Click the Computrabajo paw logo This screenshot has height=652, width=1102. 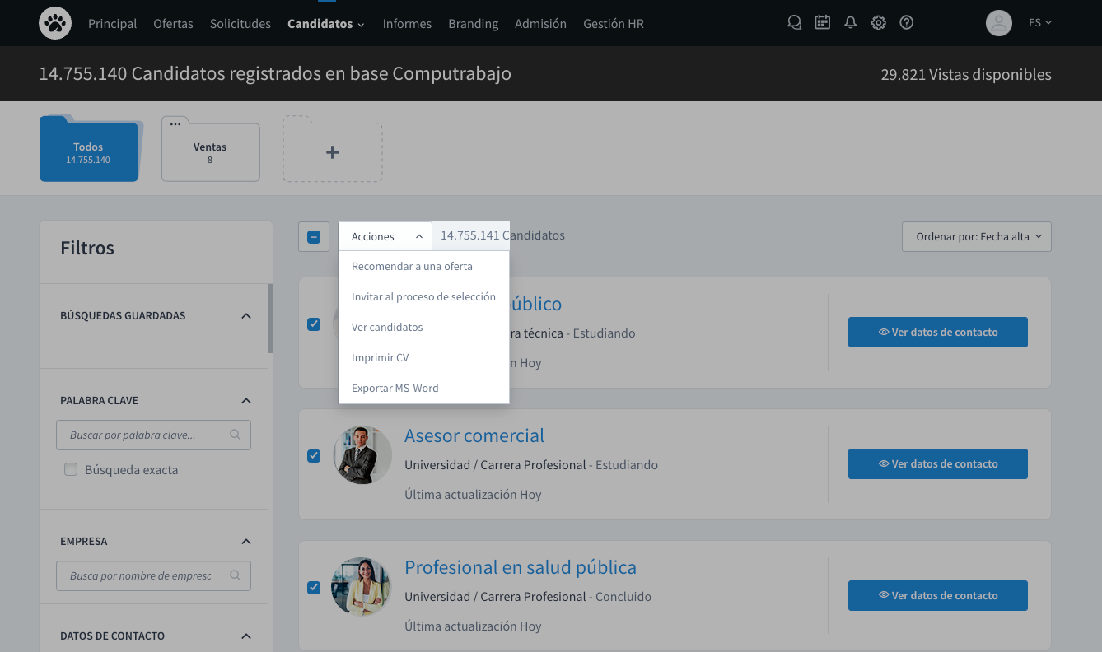(x=55, y=23)
